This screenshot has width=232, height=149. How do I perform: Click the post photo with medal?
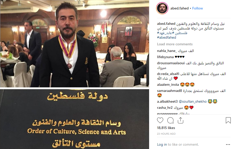point(75,44)
